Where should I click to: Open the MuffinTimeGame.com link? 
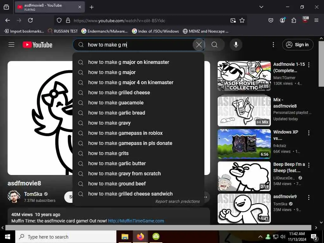136,221
